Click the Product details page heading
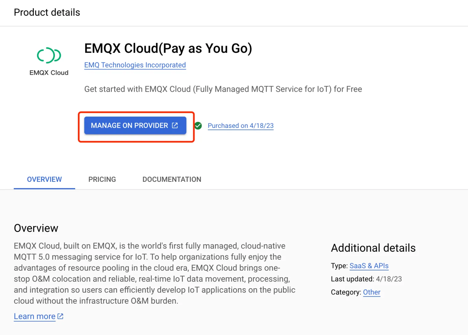Image resolution: width=468 pixels, height=335 pixels. pos(47,13)
